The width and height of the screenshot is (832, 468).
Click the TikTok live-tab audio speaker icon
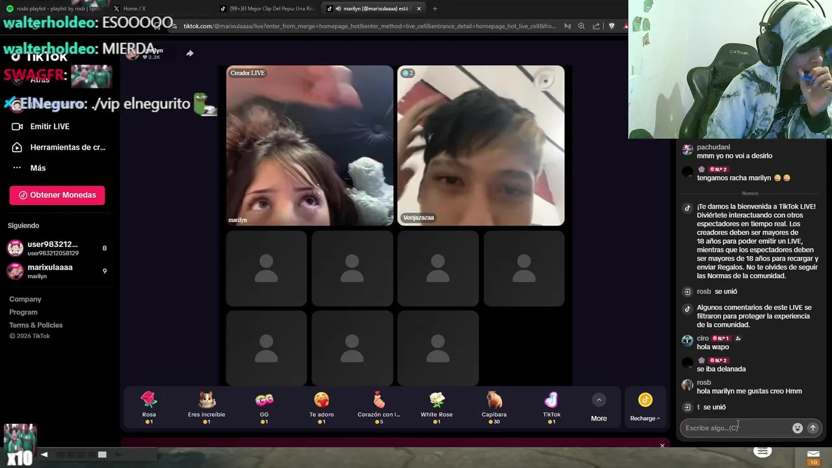point(339,8)
